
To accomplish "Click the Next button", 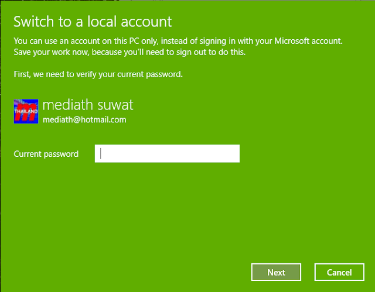I will pyautogui.click(x=276, y=272).
